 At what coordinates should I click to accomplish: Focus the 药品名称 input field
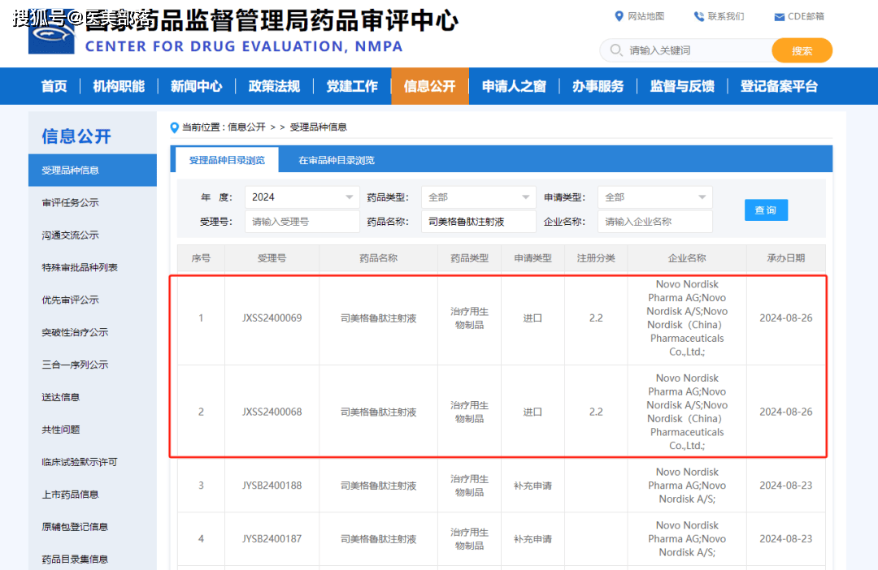pos(478,222)
